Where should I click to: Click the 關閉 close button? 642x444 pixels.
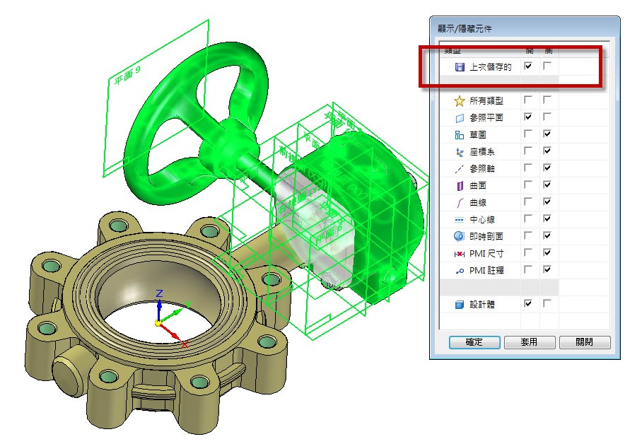[x=584, y=342]
